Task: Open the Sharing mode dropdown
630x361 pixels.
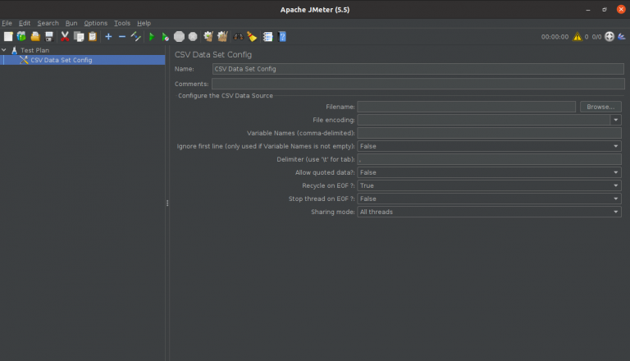Action: 489,212
